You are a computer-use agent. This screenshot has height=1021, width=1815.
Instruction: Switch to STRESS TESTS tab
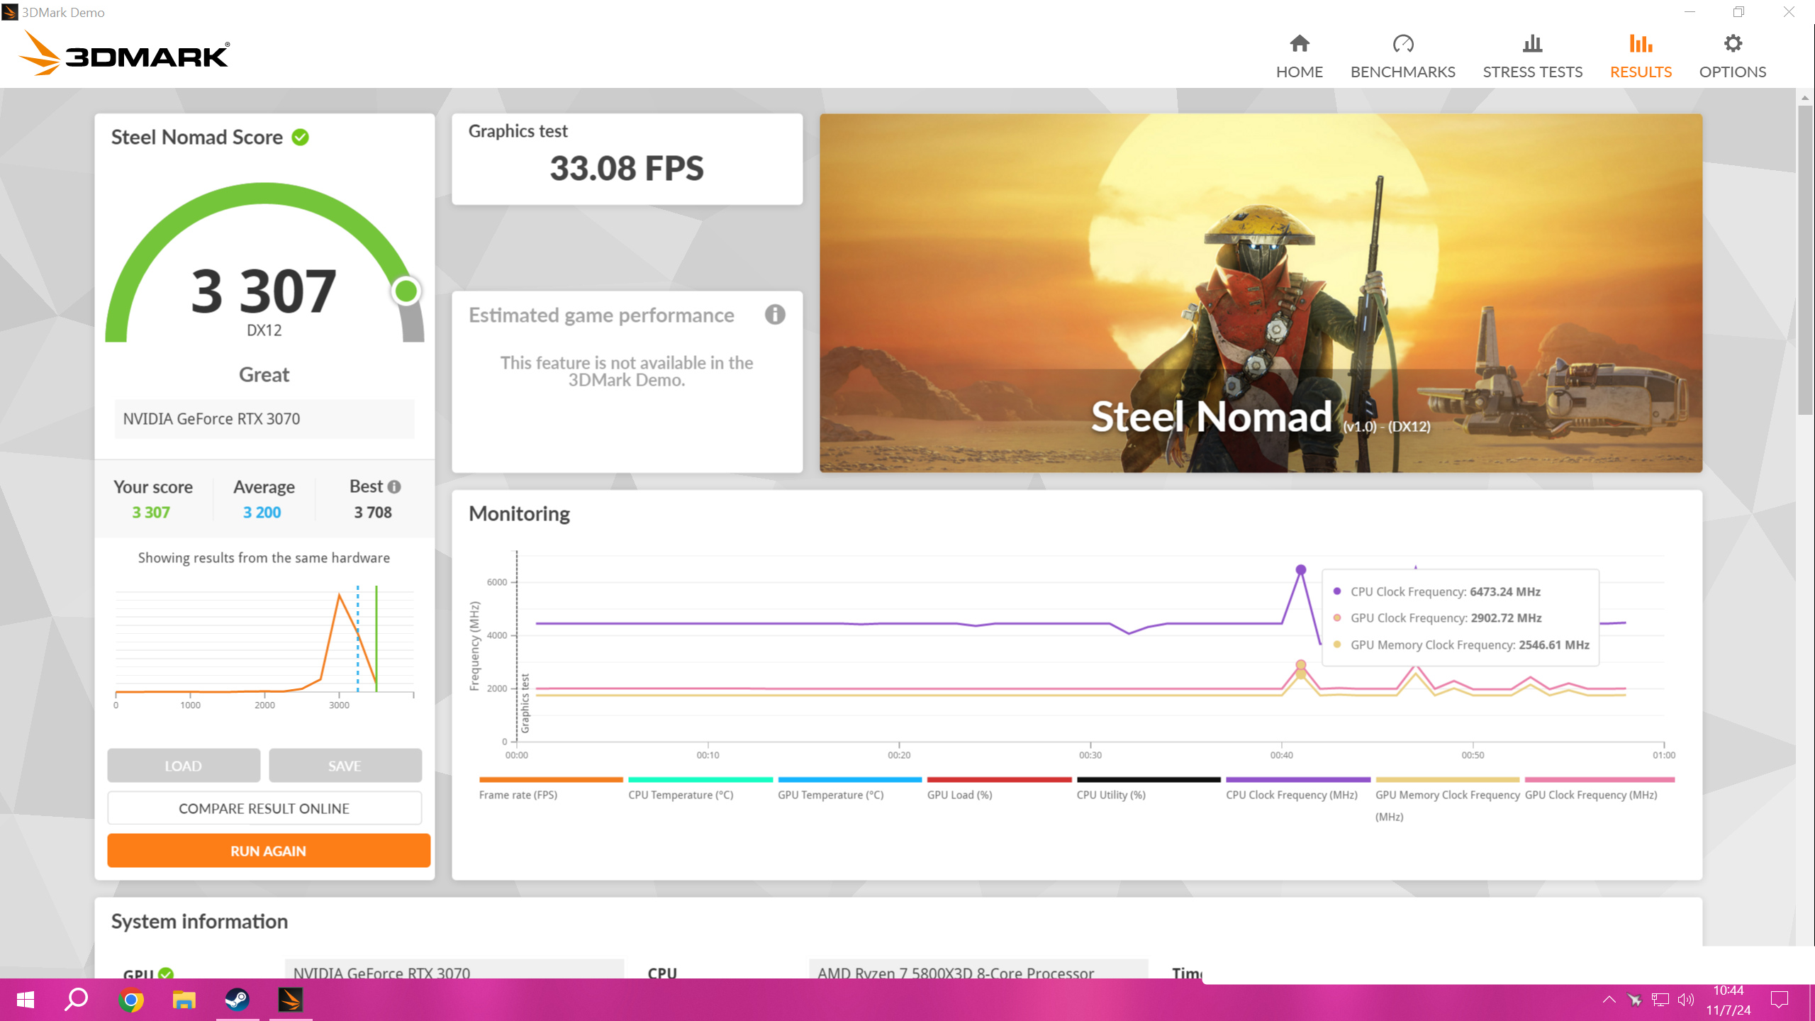[1532, 57]
